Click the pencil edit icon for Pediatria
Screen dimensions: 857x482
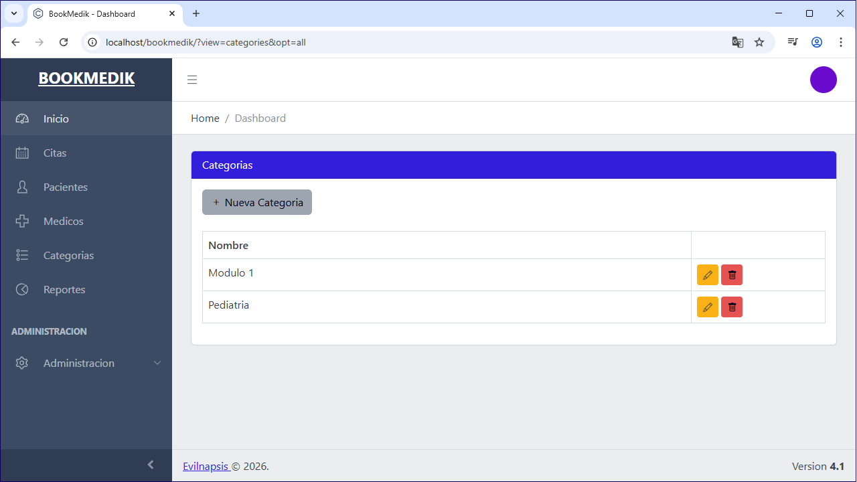[x=707, y=307]
